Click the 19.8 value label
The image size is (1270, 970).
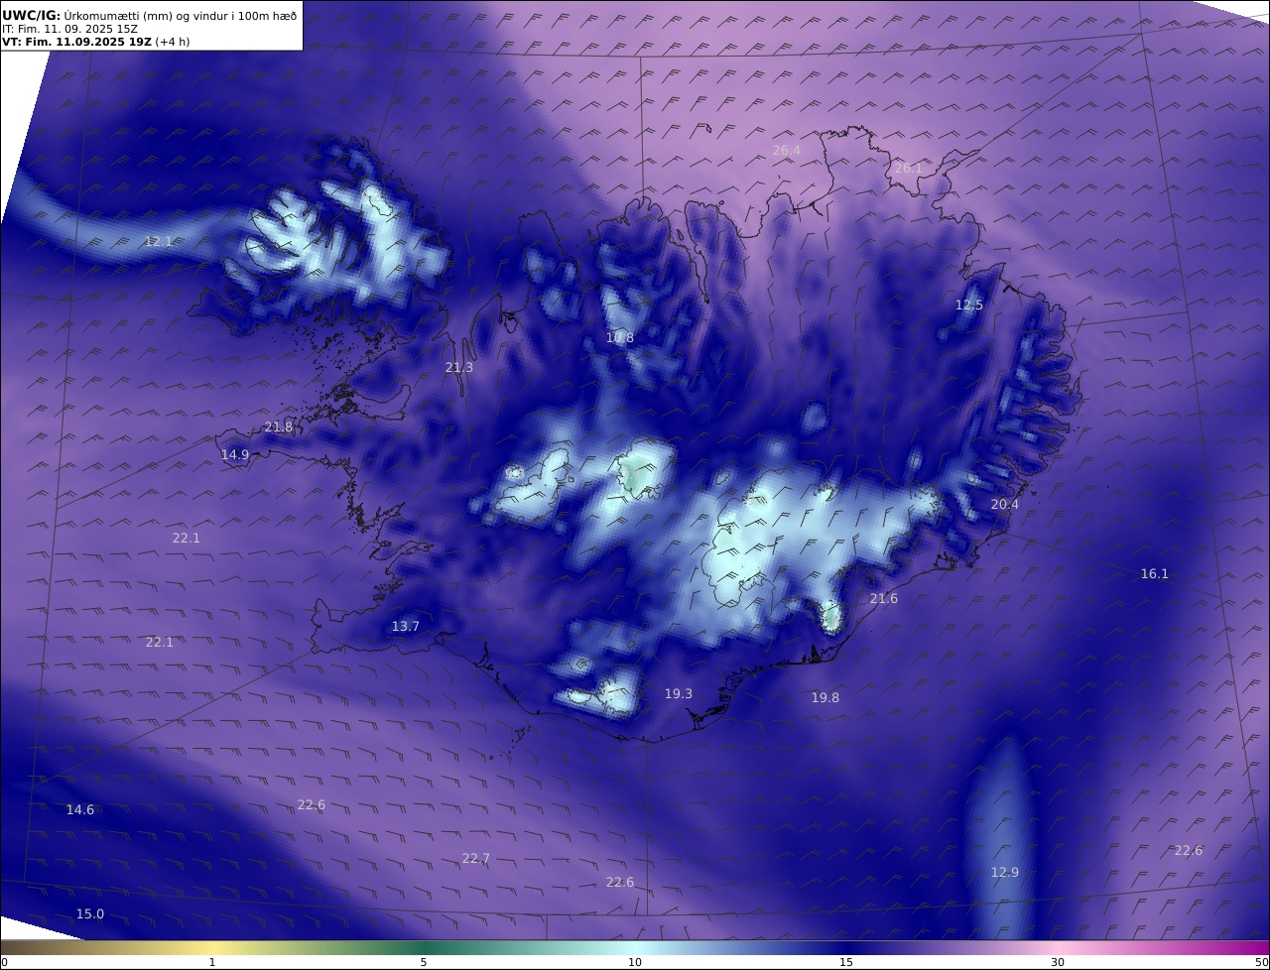click(825, 698)
